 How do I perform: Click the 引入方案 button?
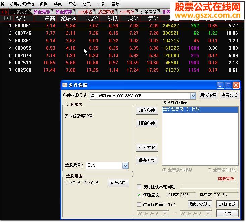click(147, 148)
